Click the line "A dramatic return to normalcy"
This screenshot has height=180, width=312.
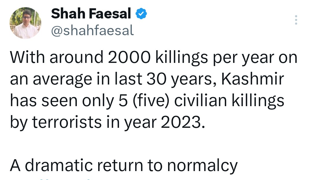[124, 166]
